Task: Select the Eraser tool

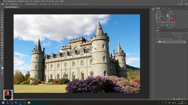Action: click(x=2, y=38)
